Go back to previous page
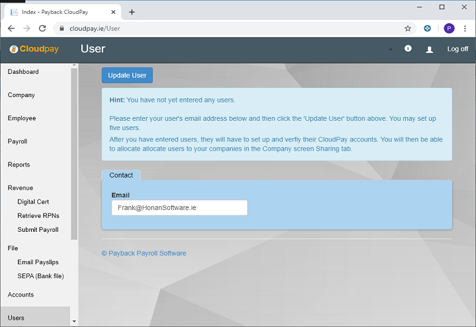The width and height of the screenshot is (476, 327). (x=11, y=28)
